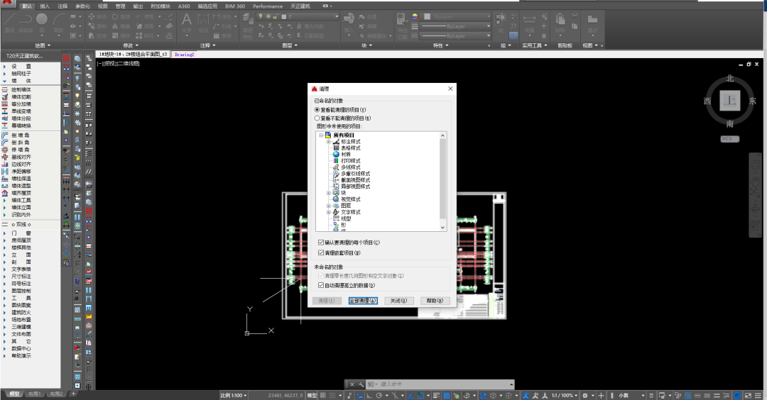Uncheck 确认要清理的每个项目 checkbox

pos(321,243)
